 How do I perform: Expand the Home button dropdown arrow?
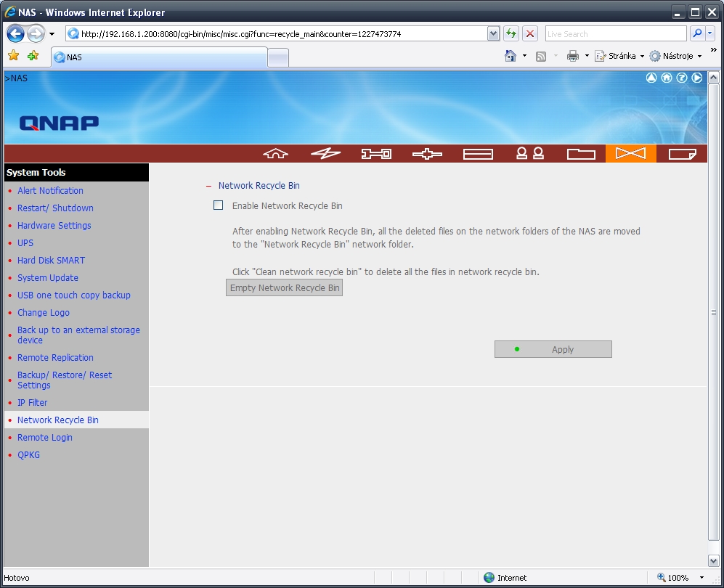(524, 56)
